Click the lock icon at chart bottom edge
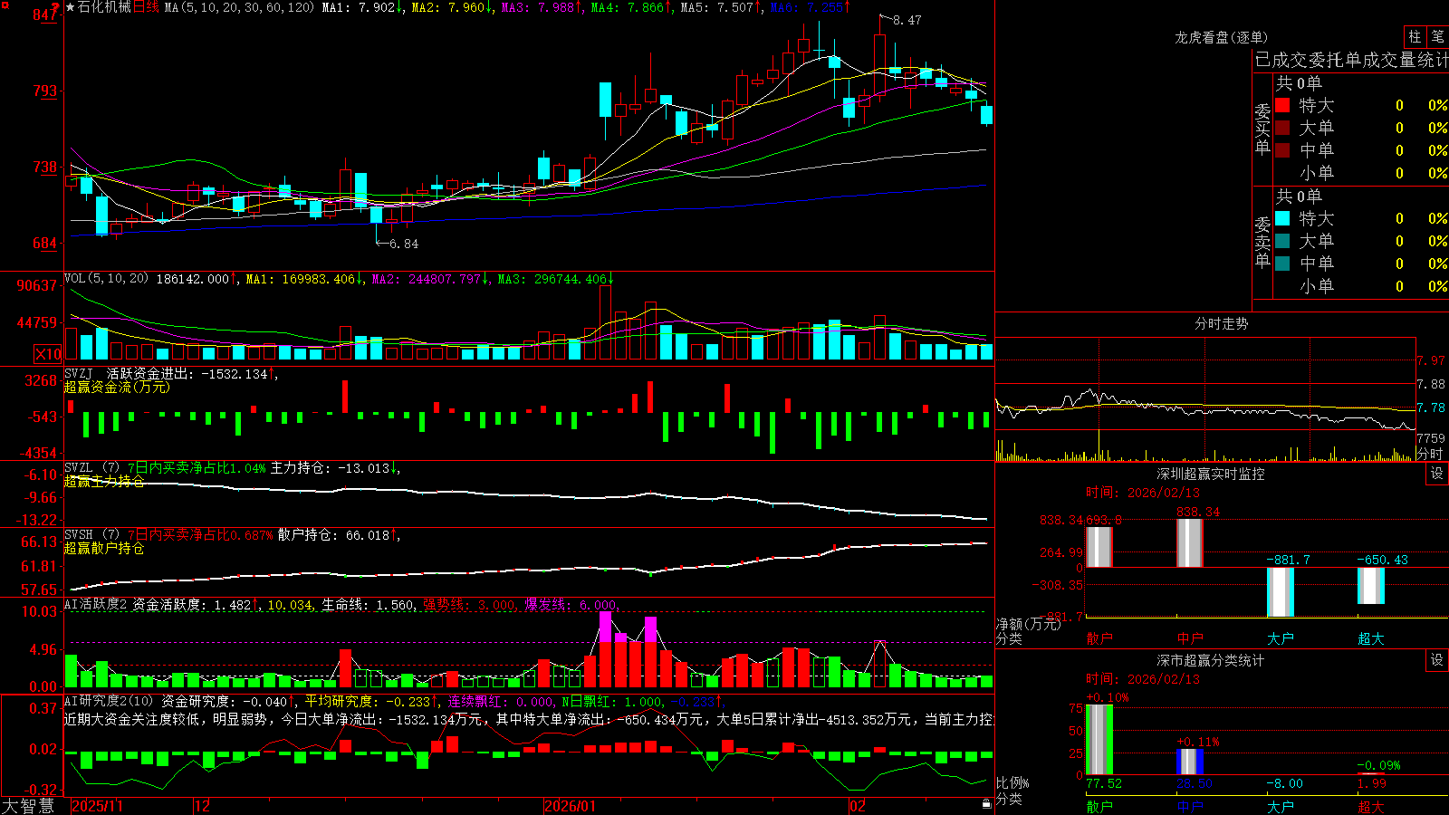 (x=986, y=804)
